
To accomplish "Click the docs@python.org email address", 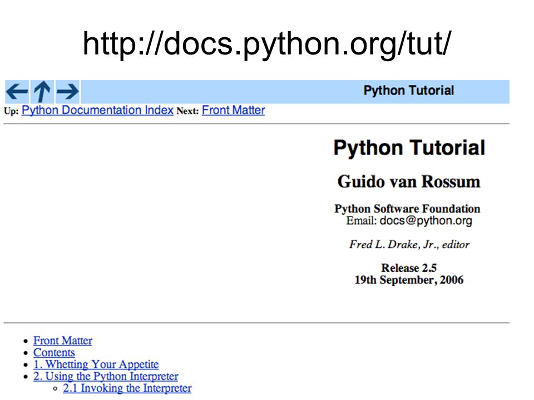I will [x=426, y=221].
